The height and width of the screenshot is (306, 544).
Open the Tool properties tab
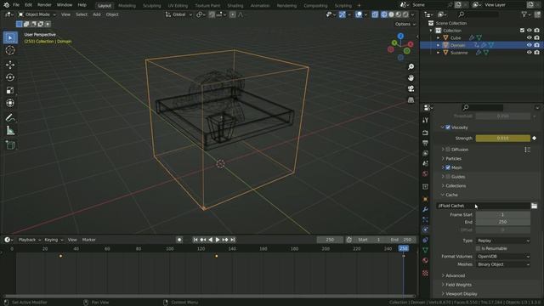tap(425, 121)
